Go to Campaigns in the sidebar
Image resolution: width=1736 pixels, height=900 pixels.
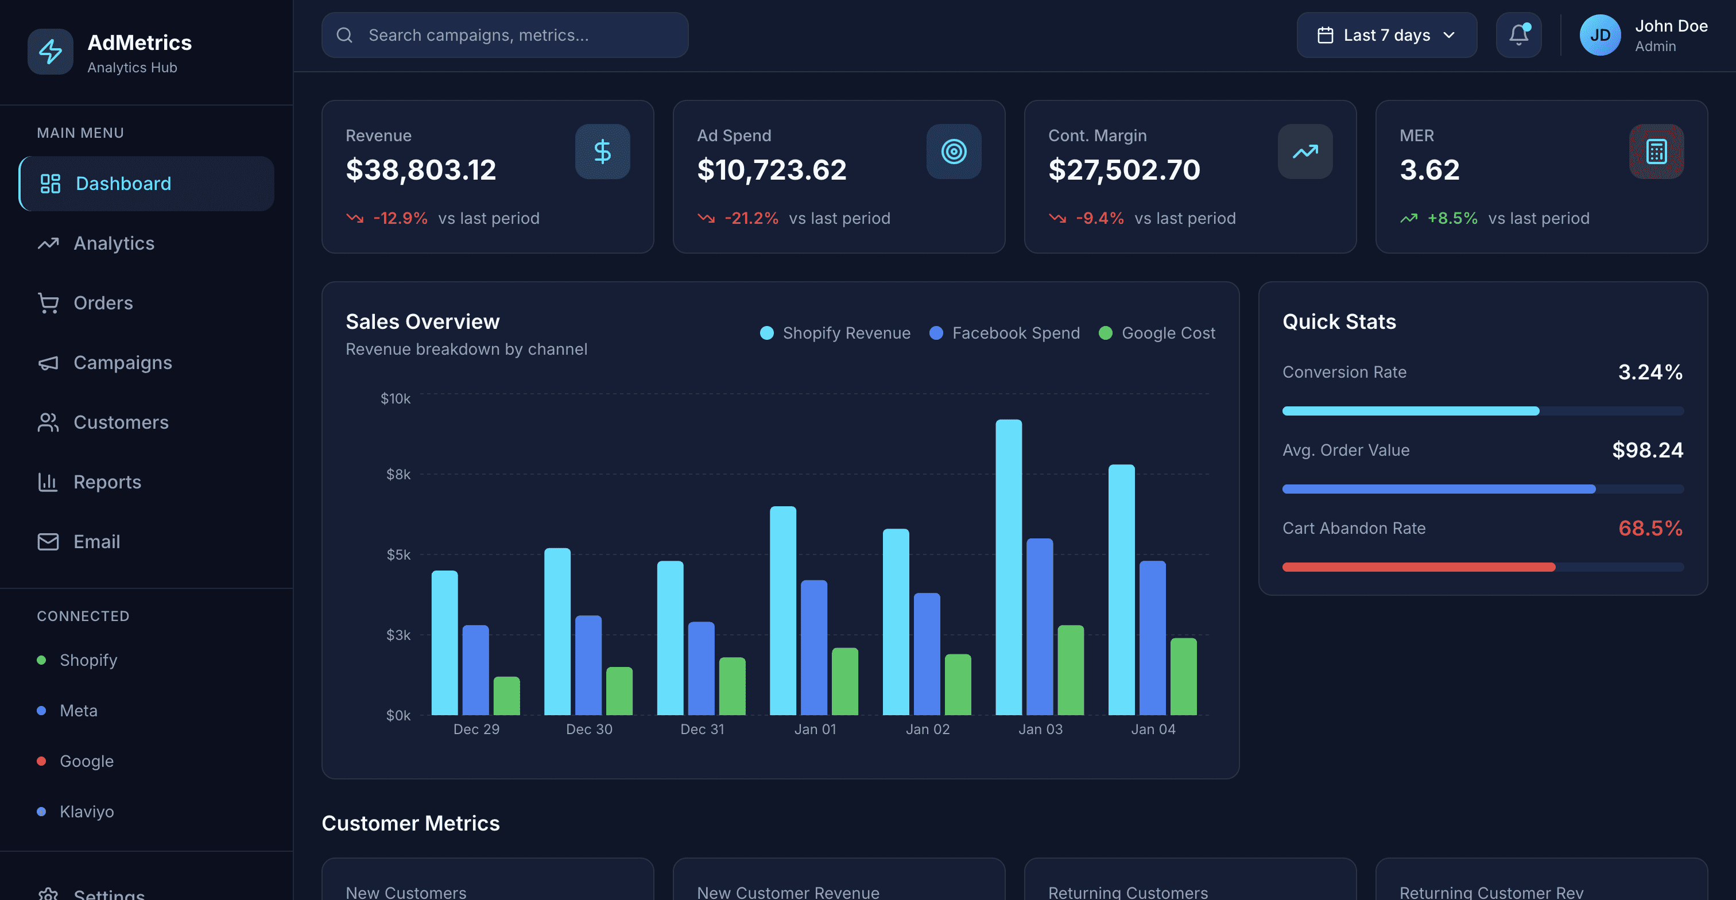122,362
